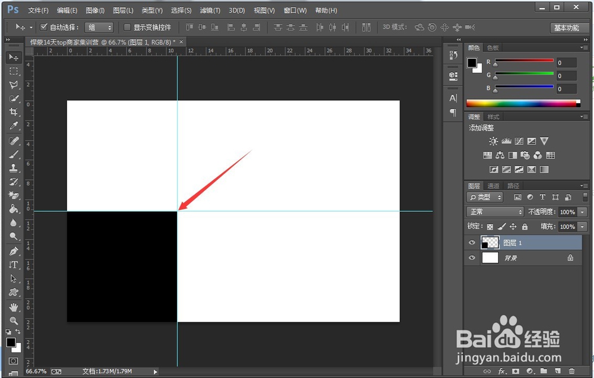The image size is (594, 378).
Task: Select the Paint Bucket tool
Action: [x=14, y=209]
